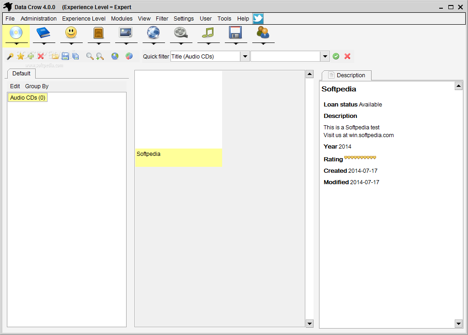Click into the quick filter value field
The height and width of the screenshot is (335, 468).
point(285,56)
